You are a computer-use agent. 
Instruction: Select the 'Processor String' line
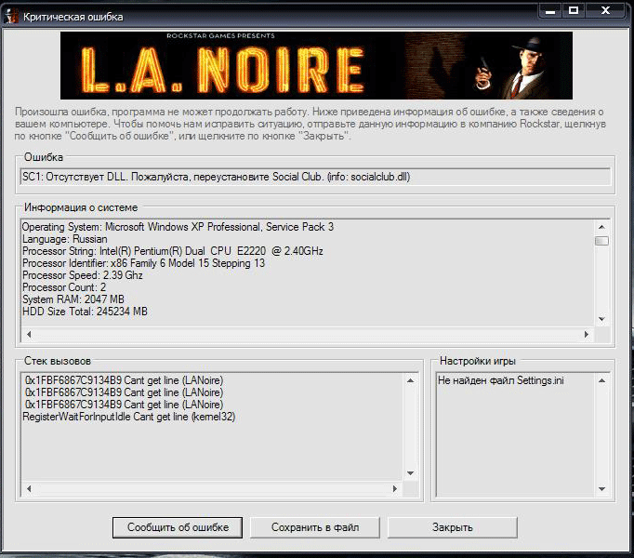click(173, 251)
